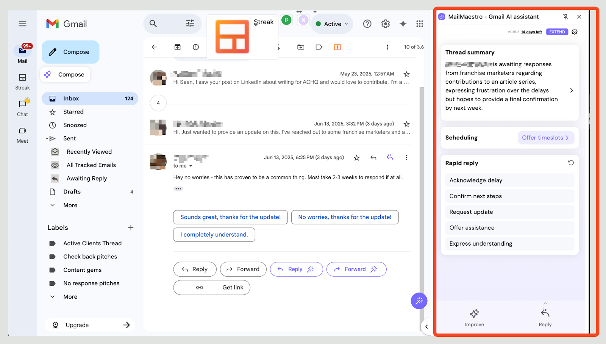Refresh Rapid reply suggestions
Image resolution: width=606 pixels, height=344 pixels.
click(x=571, y=163)
